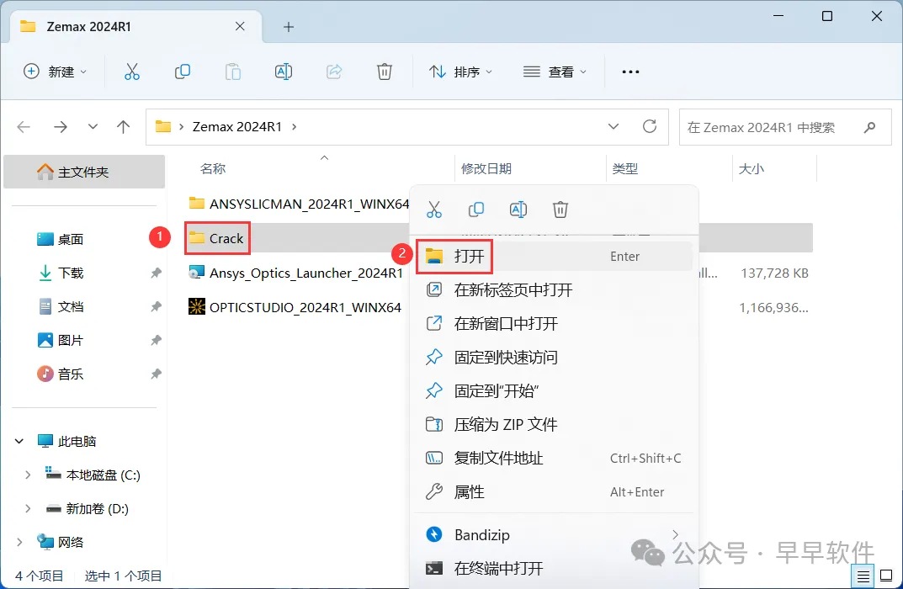
Task: Select the Crack folder
Action: pos(216,238)
